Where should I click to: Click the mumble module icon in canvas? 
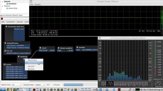click(77, 47)
